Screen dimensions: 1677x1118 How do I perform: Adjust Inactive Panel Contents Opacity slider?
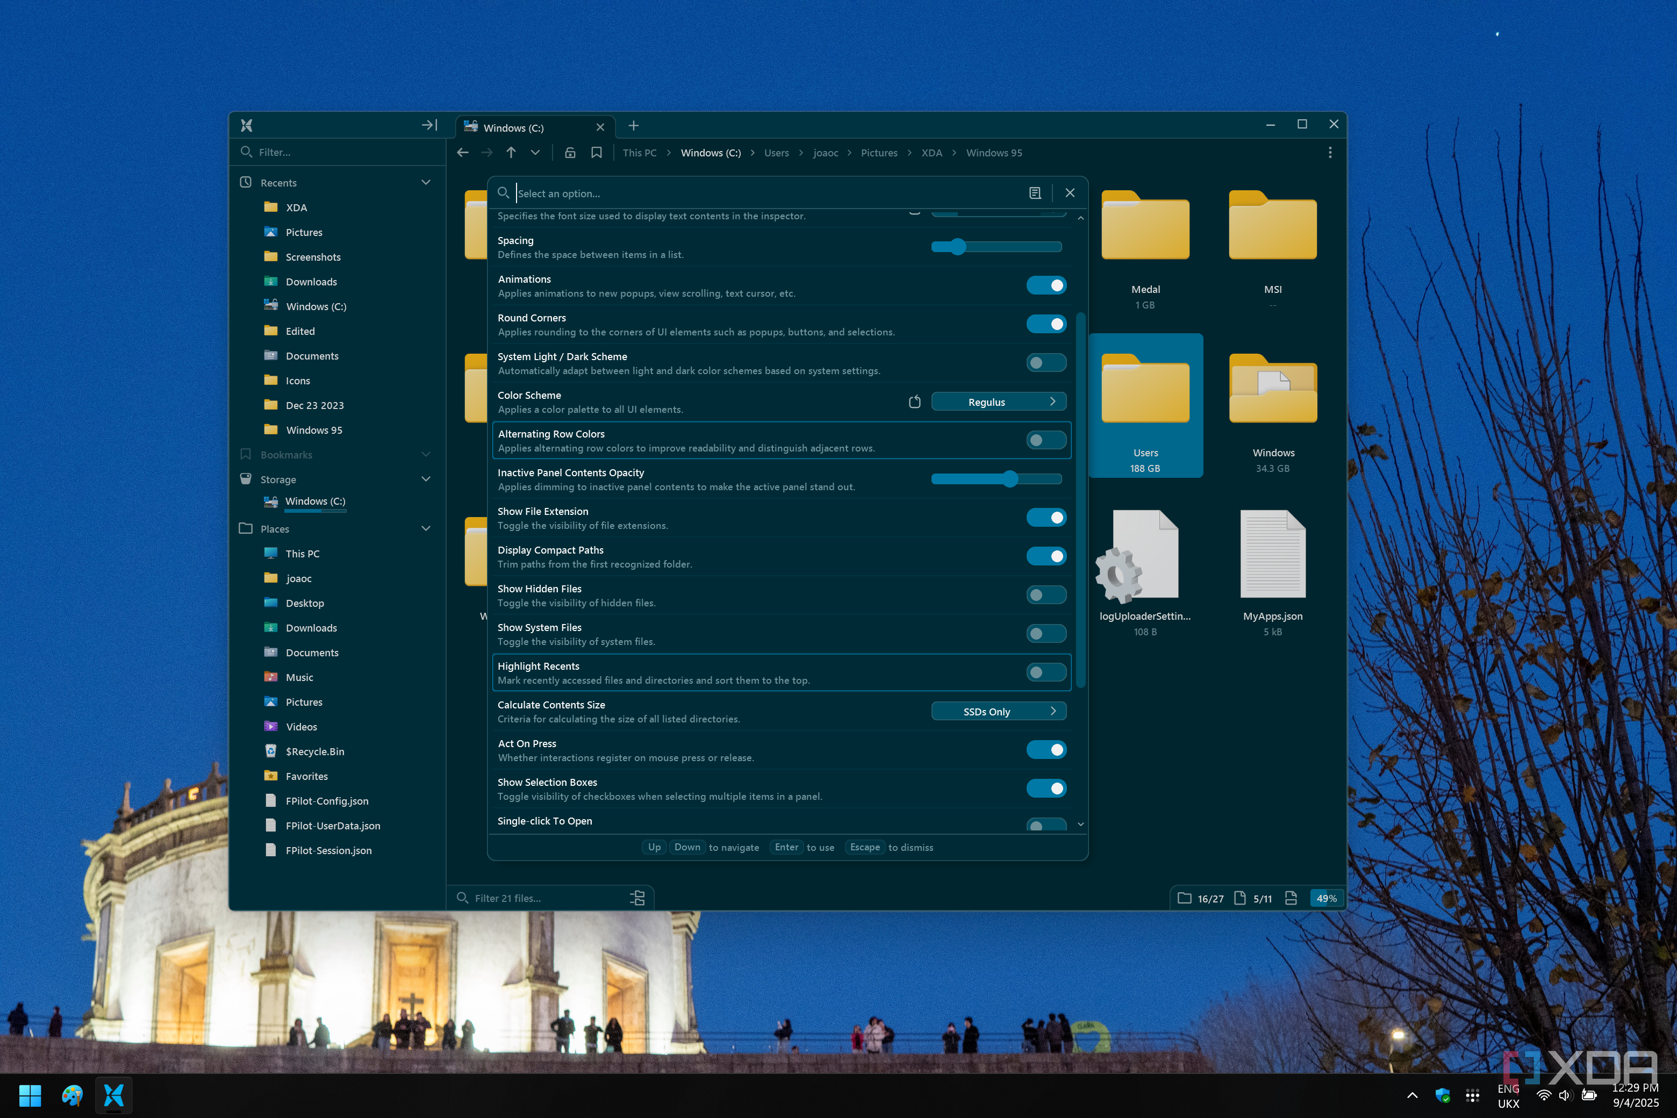[x=996, y=479]
